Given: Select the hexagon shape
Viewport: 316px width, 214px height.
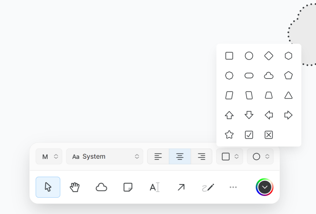Looking at the screenshot, I should [x=288, y=56].
